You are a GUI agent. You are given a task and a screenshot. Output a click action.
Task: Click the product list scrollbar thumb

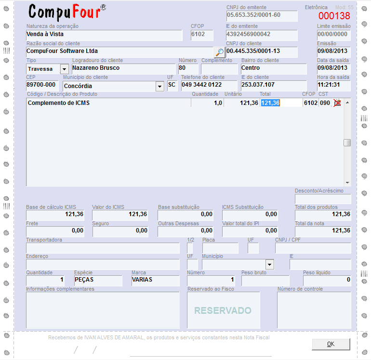point(347,142)
